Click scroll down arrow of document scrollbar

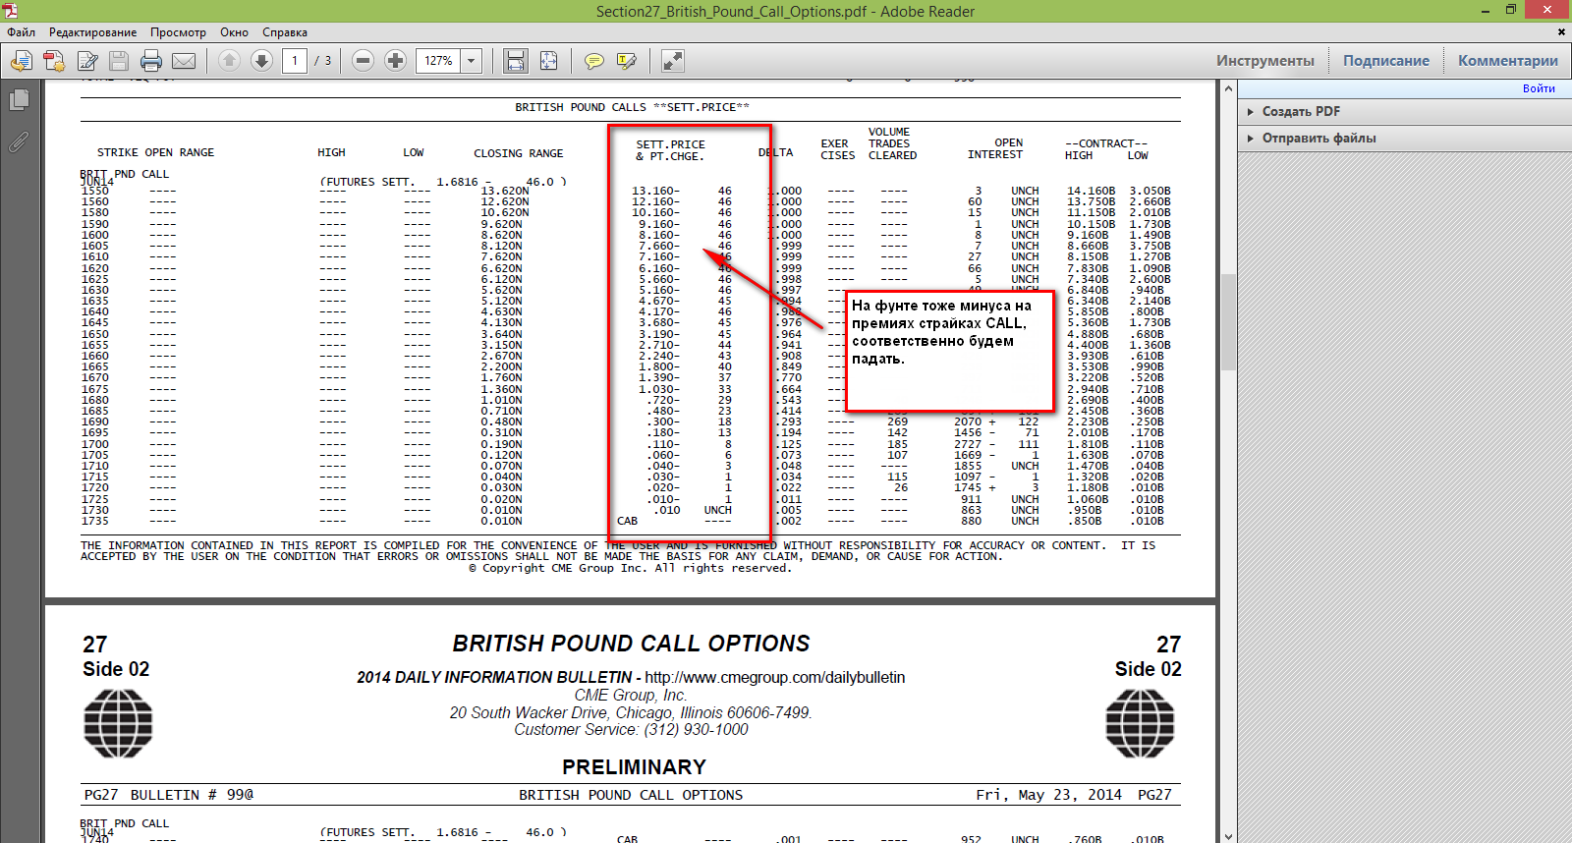[x=1228, y=836]
